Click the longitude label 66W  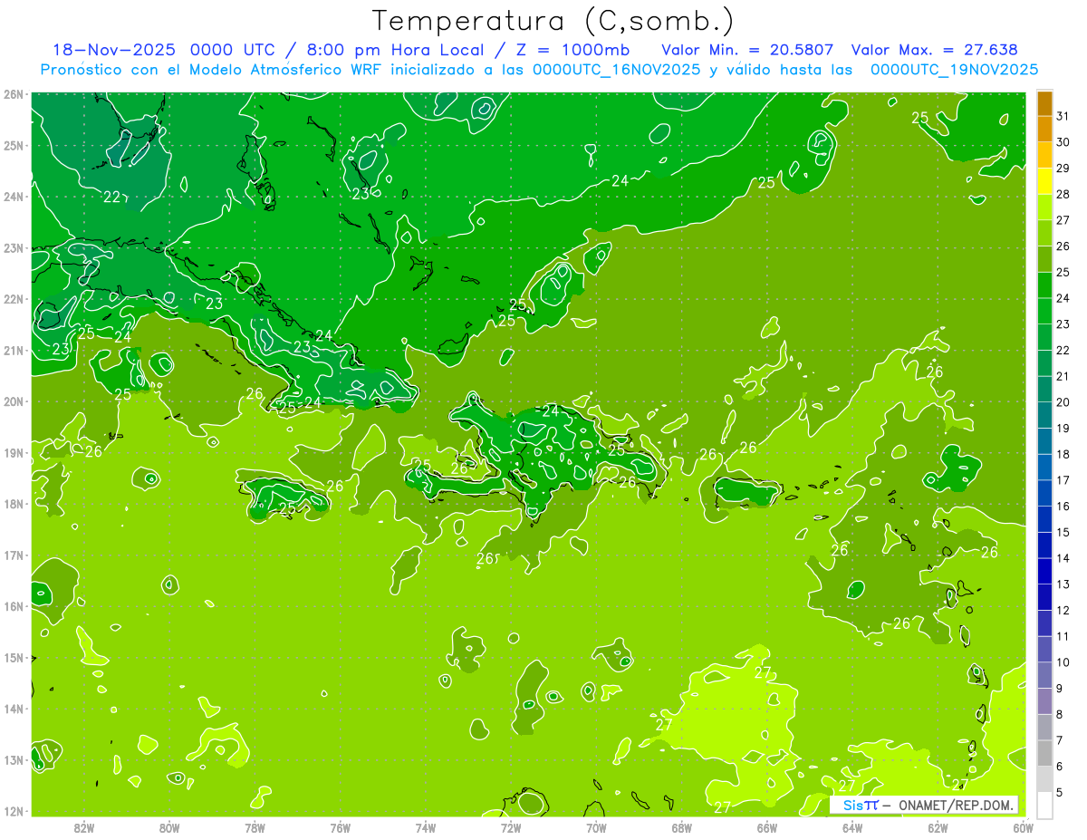767,827
